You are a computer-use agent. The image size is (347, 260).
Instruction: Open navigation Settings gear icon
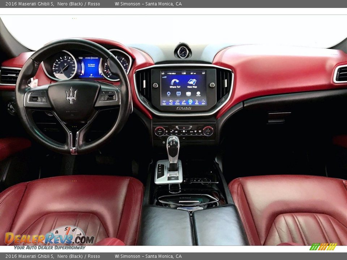point(198,94)
